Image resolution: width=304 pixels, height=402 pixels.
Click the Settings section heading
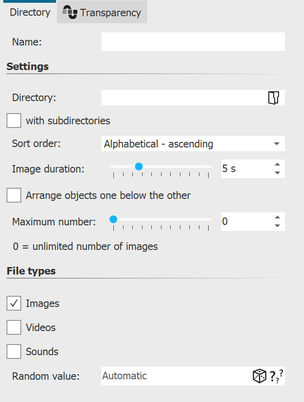pyautogui.click(x=28, y=66)
